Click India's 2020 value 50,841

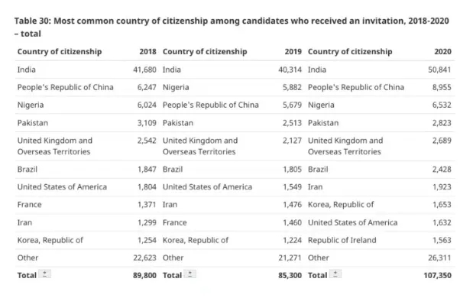[439, 70]
